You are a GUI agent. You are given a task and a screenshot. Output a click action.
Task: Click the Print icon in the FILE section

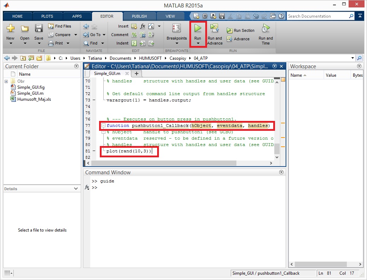(51, 43)
